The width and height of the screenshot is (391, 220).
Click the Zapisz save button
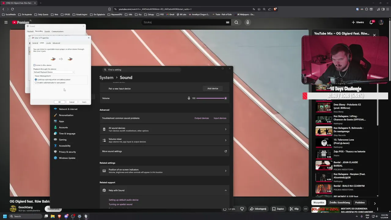pyautogui.click(x=278, y=209)
